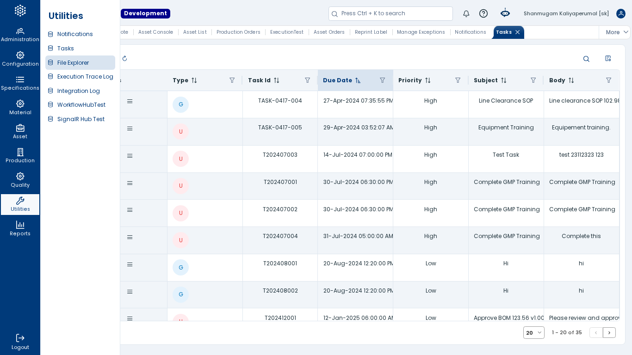The image size is (632, 355).
Task: Toggle sort order on Due Date column
Action: click(x=358, y=80)
